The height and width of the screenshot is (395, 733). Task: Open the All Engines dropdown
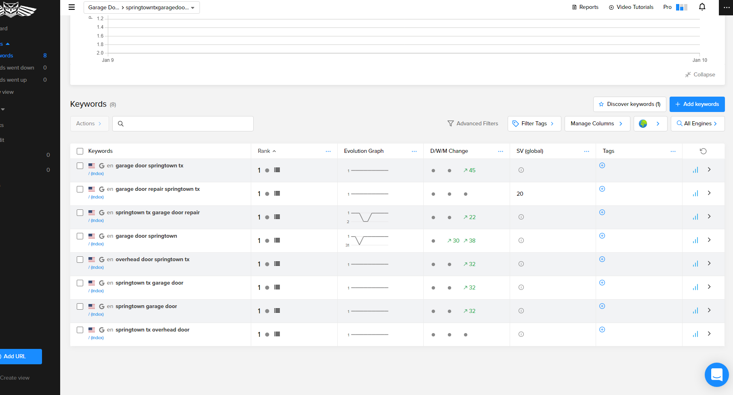(x=697, y=124)
